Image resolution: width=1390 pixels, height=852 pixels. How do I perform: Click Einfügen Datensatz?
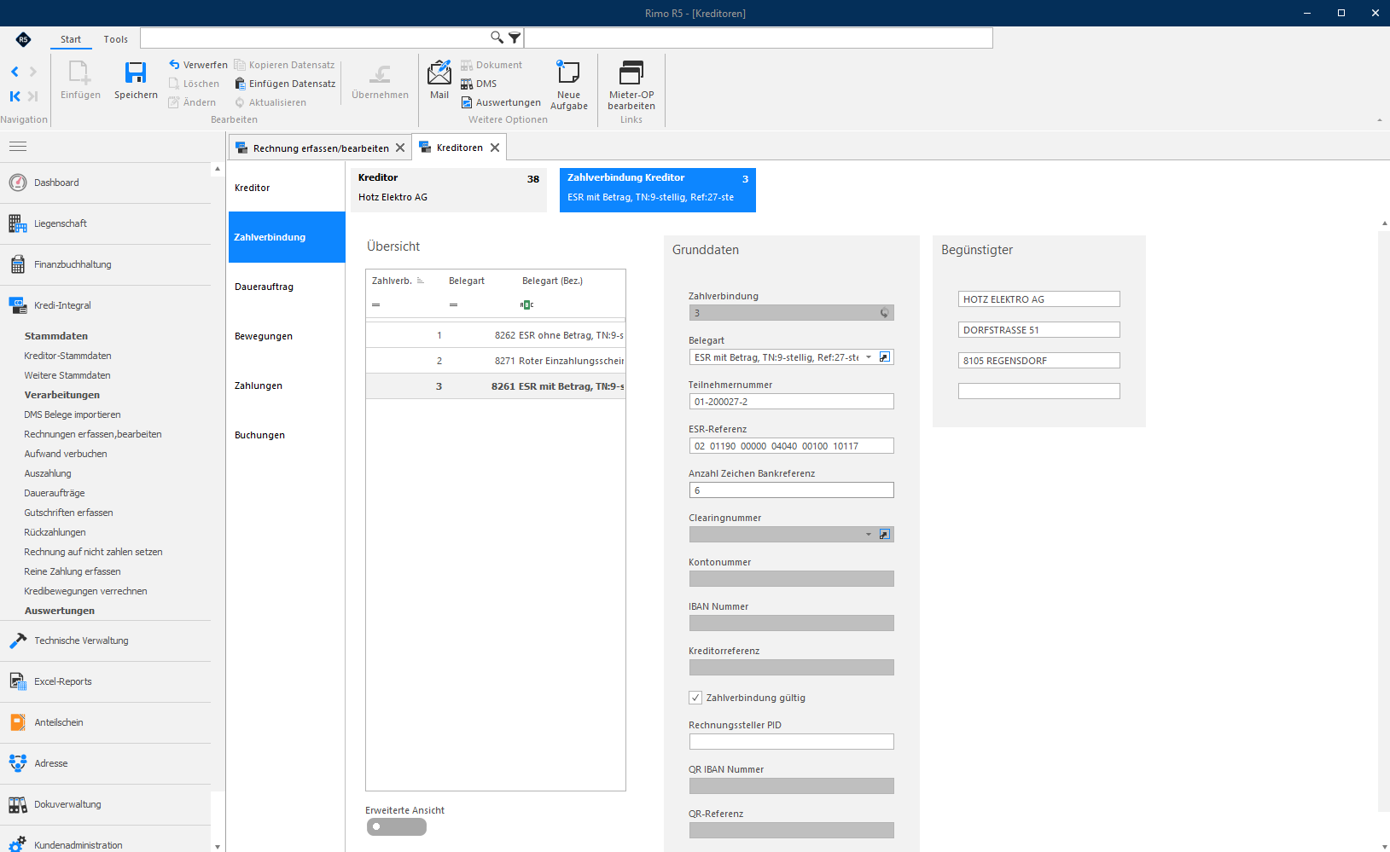click(285, 84)
